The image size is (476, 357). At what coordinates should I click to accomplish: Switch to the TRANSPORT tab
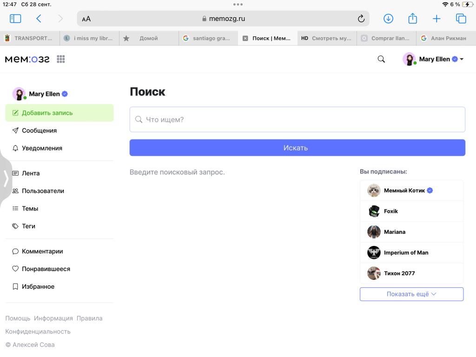[x=30, y=38]
